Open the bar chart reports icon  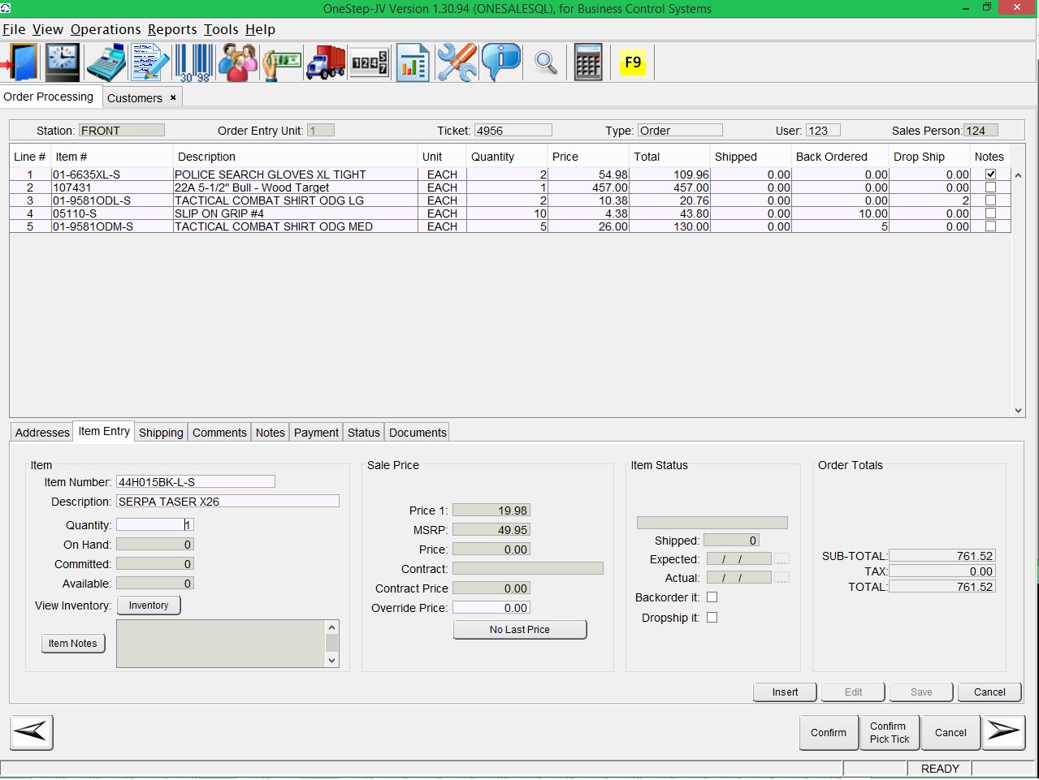pyautogui.click(x=413, y=62)
